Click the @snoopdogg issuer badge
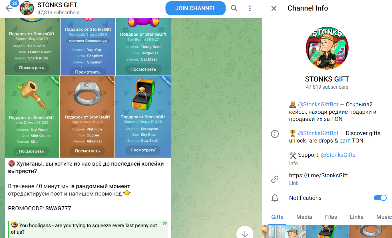Viewport: 392px width, 238px height. click(87, 41)
